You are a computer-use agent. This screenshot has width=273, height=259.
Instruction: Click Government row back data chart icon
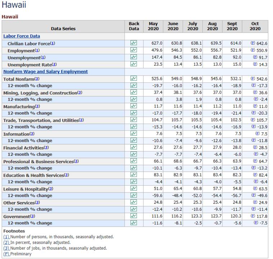[134, 216]
